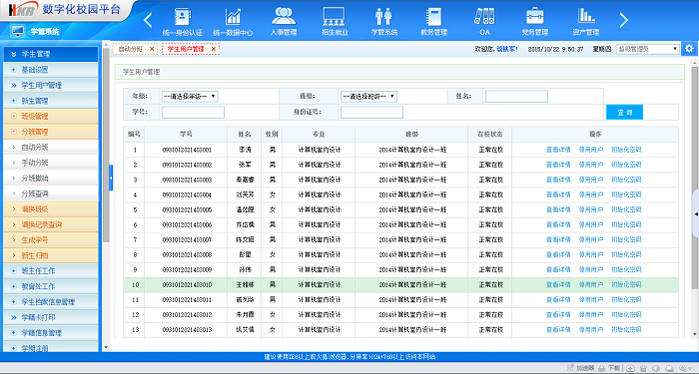Open 招生就业 module icon

point(334,16)
